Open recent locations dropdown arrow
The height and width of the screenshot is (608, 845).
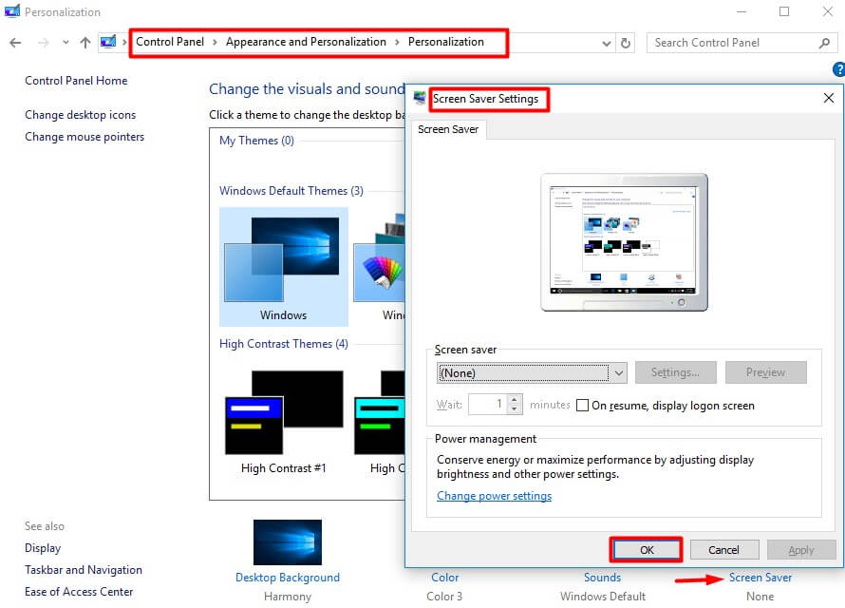click(x=66, y=42)
